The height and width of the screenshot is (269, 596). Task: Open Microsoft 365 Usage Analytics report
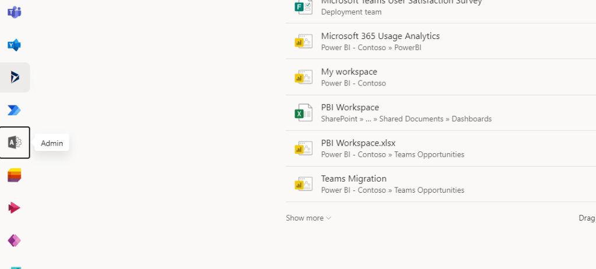[x=380, y=36]
